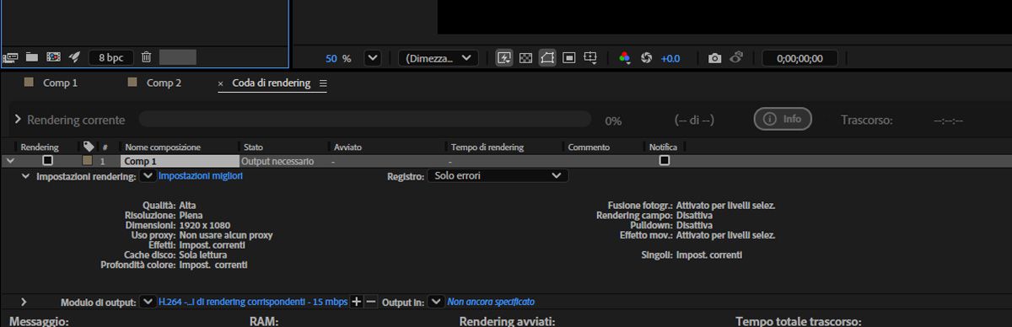This screenshot has width=1012, height=327.
Task: Remove the output module with the minus button
Action: point(371,302)
